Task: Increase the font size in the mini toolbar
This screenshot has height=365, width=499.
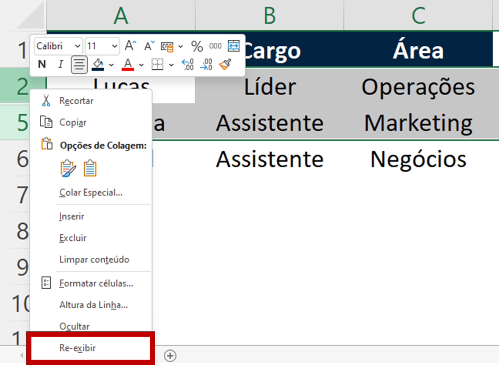Action: [130, 46]
